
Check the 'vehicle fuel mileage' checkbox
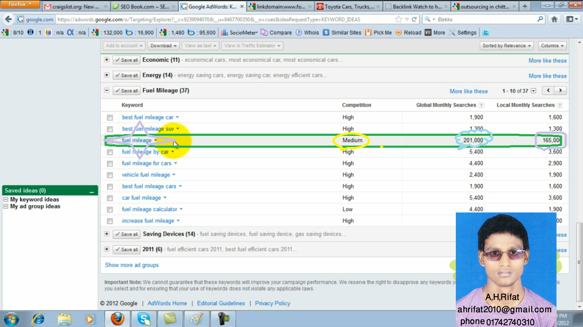(x=110, y=175)
